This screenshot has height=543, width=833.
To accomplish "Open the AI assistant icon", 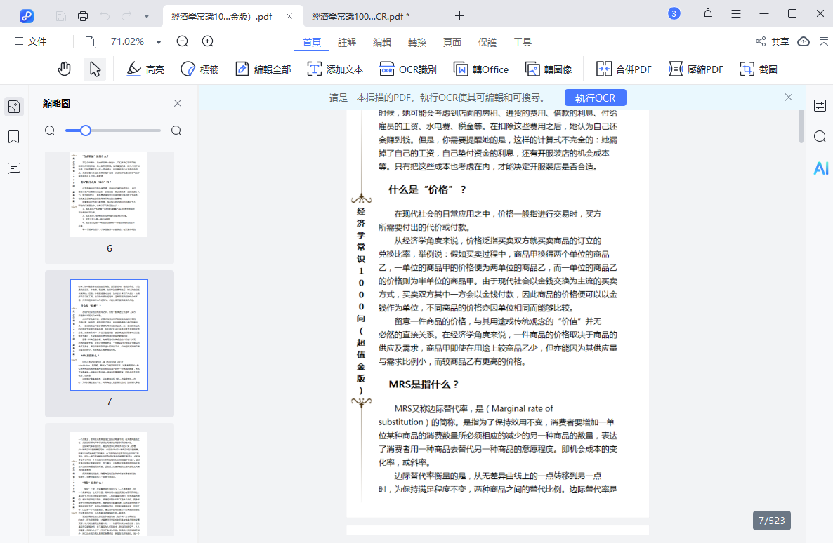I will coord(821,168).
